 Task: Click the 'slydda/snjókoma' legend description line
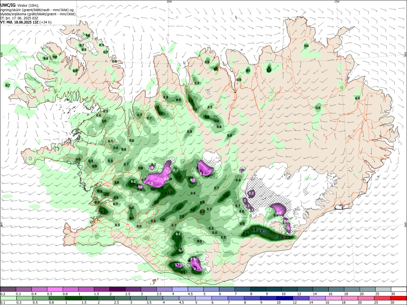click(38, 14)
